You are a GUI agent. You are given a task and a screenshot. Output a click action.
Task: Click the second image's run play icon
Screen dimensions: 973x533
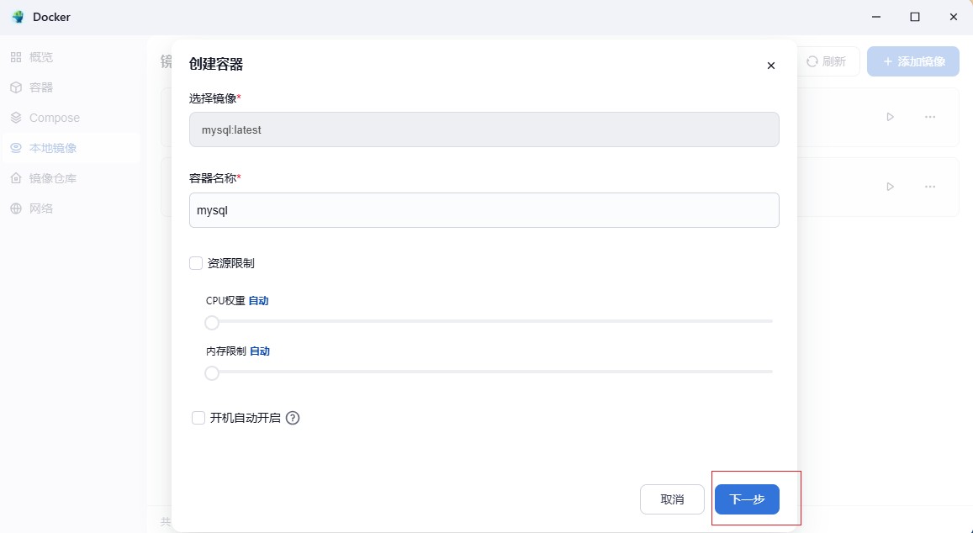(x=890, y=187)
